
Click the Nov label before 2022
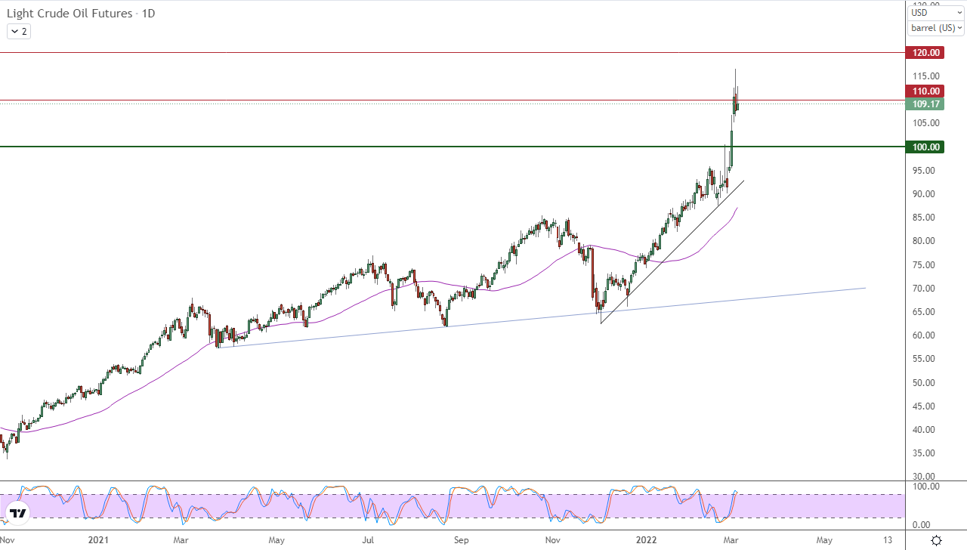click(x=553, y=540)
